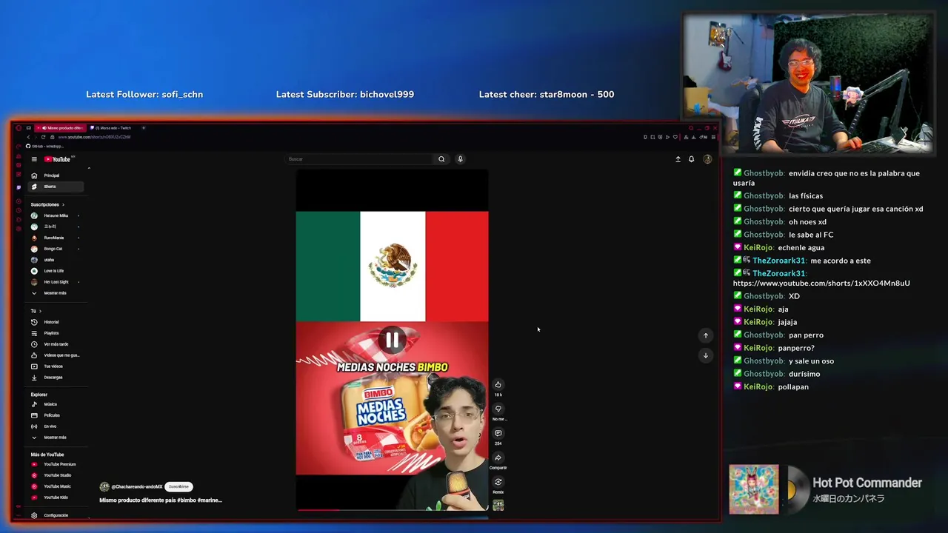Screen dimensions: 948x533
Task: Open a new browser tab
Action: coord(144,128)
